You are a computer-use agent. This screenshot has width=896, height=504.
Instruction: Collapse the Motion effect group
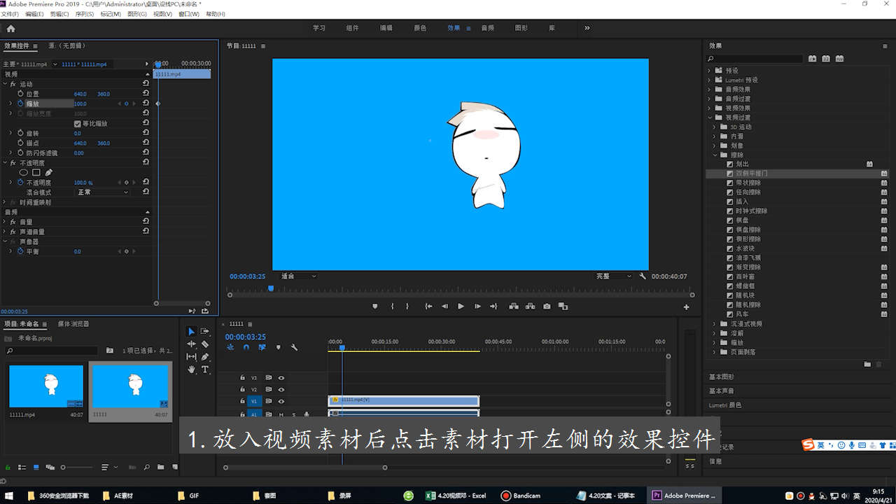point(5,84)
